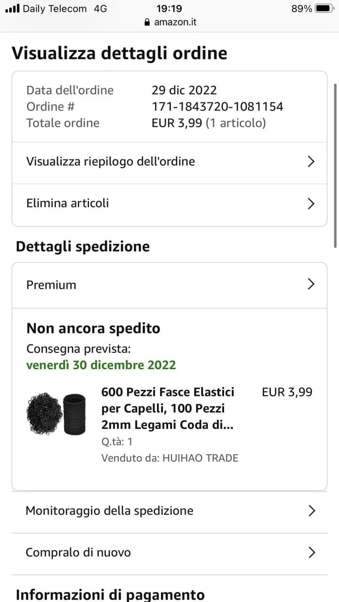Image resolution: width=339 pixels, height=602 pixels.
Task: Tap the cellular signal bars icon
Action: [x=12, y=8]
